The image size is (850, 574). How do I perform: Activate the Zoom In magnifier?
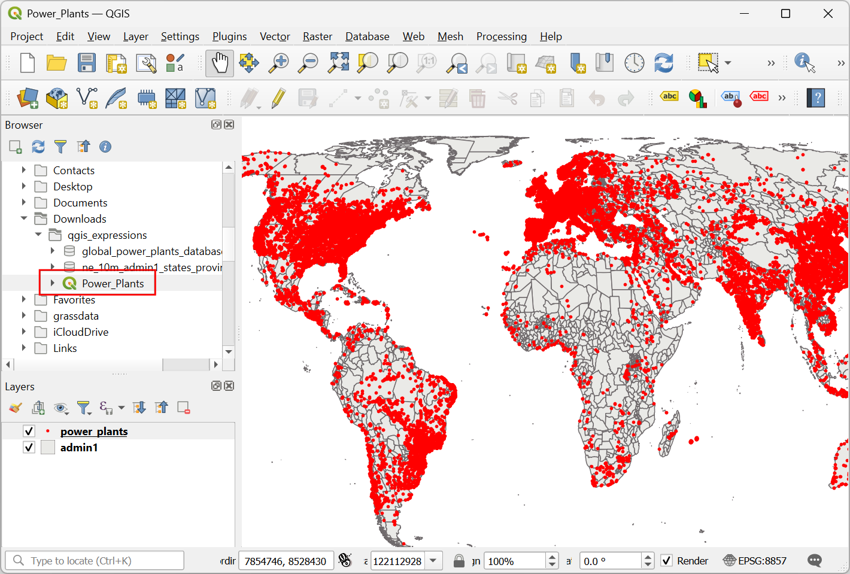tap(279, 63)
